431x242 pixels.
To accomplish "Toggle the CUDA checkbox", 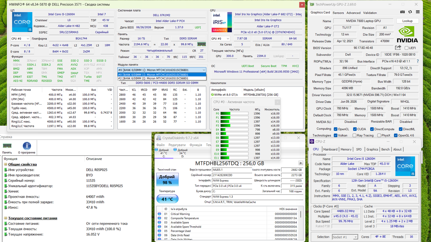I will 355,129.
